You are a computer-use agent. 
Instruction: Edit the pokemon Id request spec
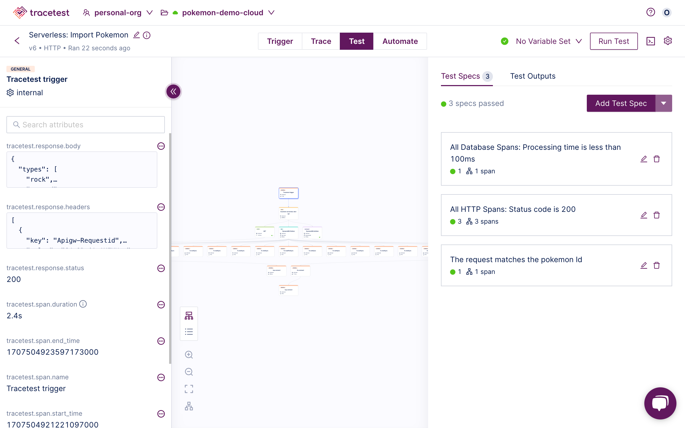(644, 266)
